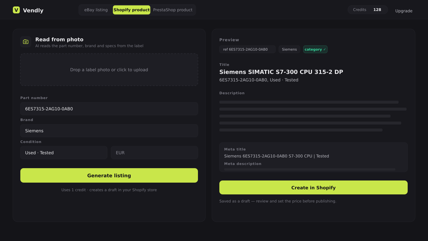
Task: Open the Upgrade link
Action: pyautogui.click(x=404, y=11)
